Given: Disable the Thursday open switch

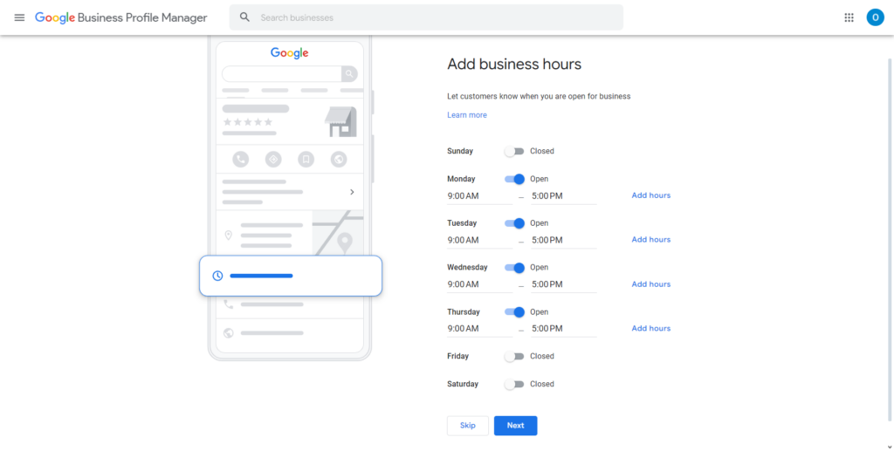Looking at the screenshot, I should tap(514, 312).
